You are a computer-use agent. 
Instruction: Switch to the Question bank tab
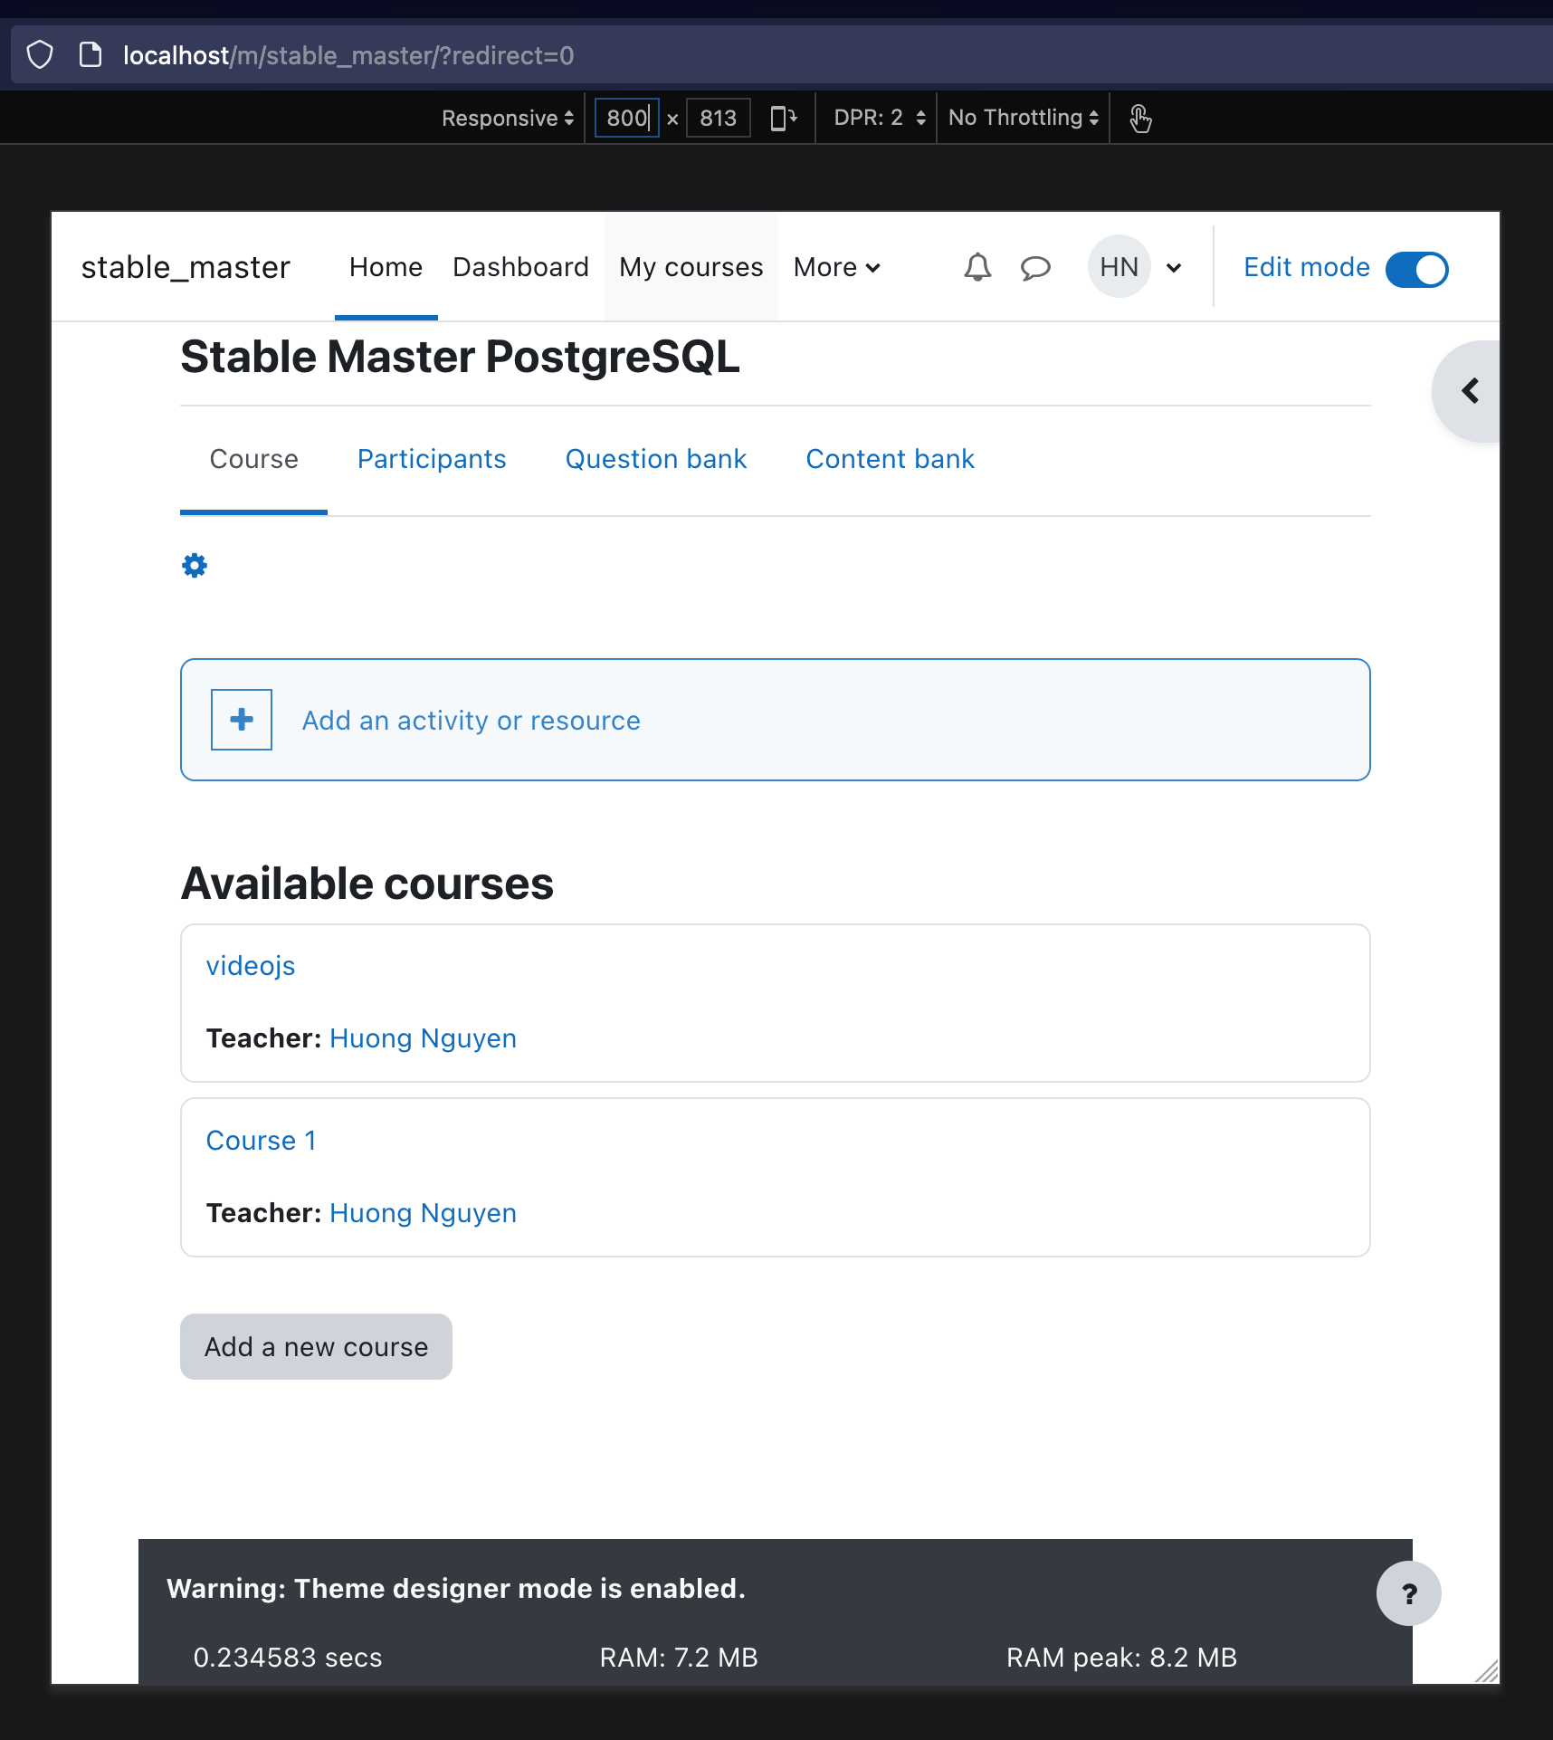(656, 459)
